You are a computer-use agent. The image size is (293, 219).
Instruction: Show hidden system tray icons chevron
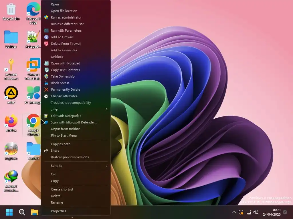click(234, 212)
